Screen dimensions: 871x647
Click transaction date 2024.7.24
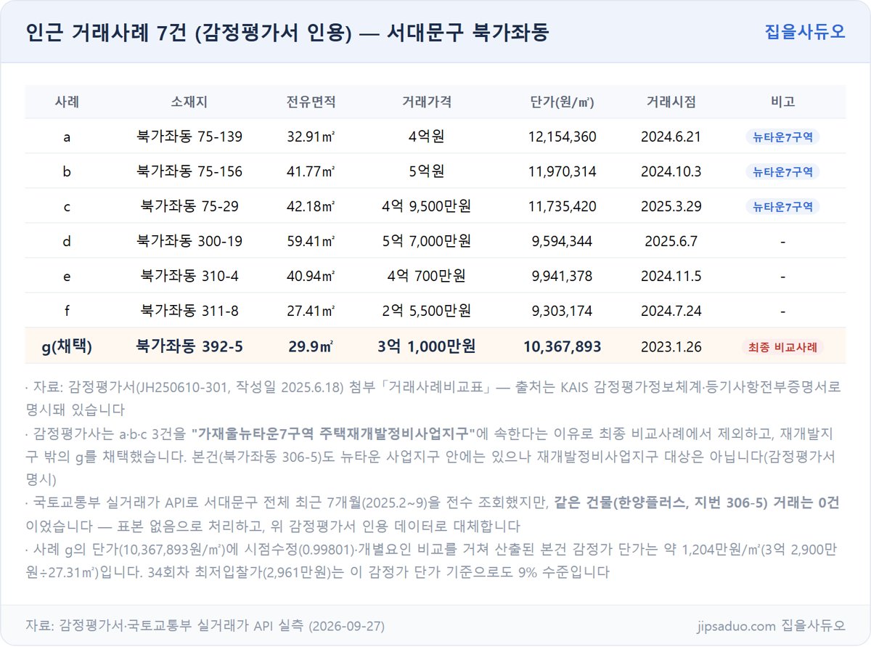(x=671, y=311)
